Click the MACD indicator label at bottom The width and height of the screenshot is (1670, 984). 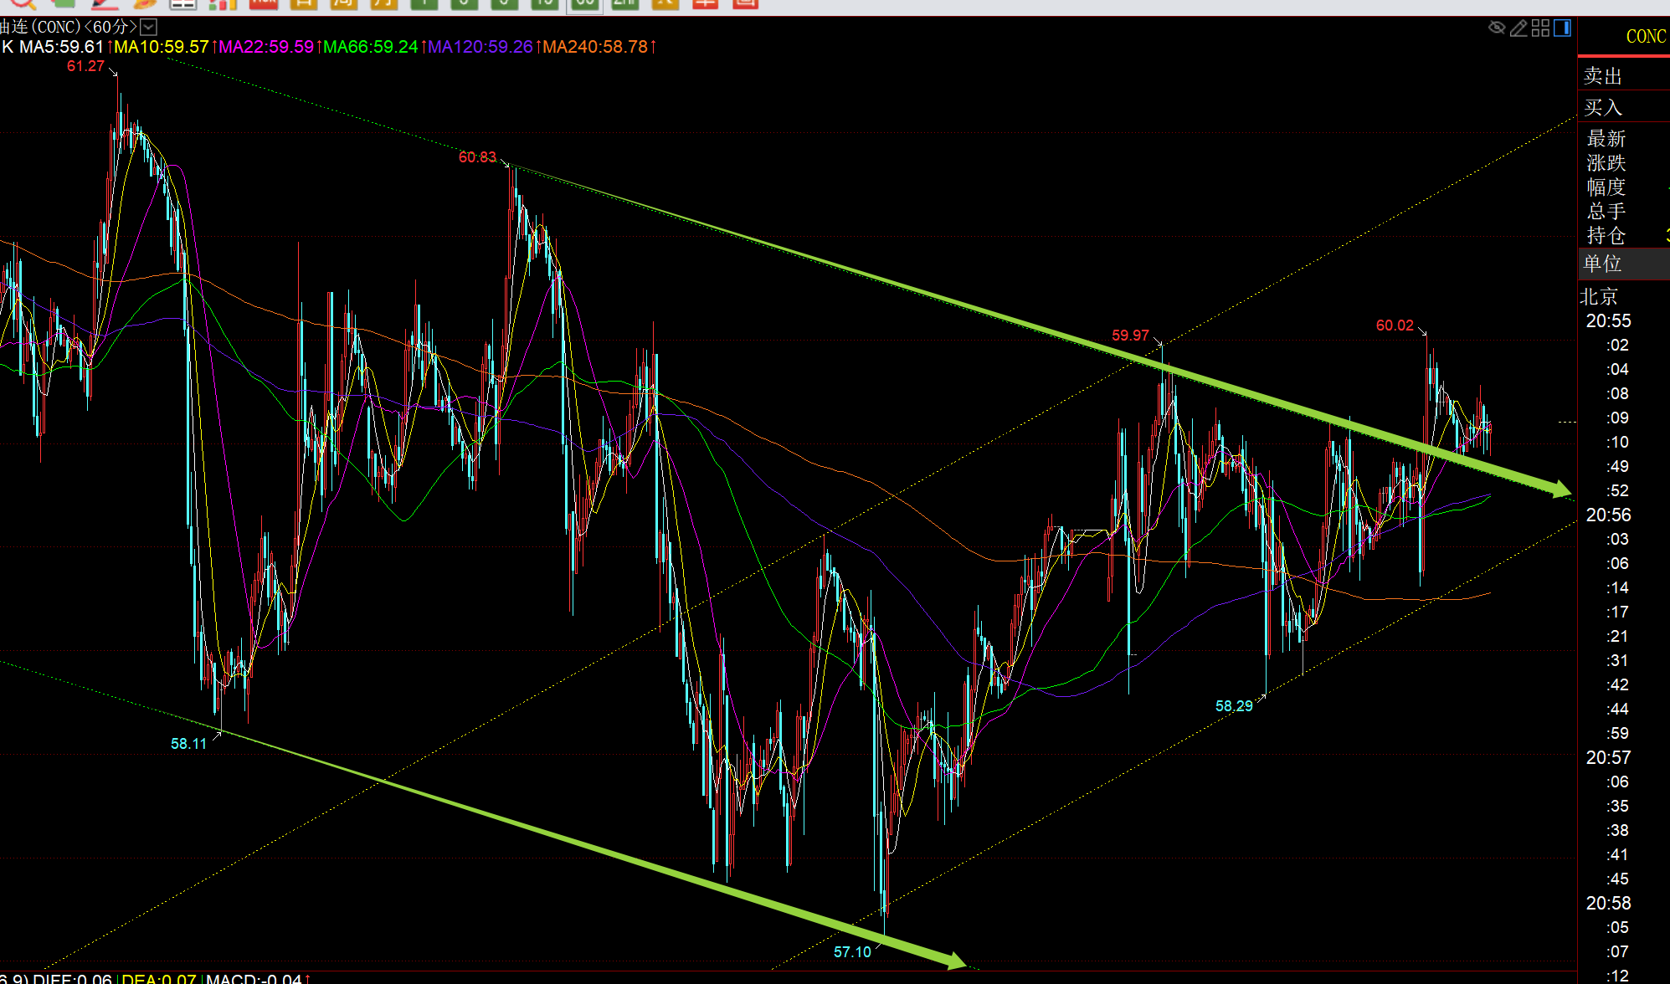254,978
